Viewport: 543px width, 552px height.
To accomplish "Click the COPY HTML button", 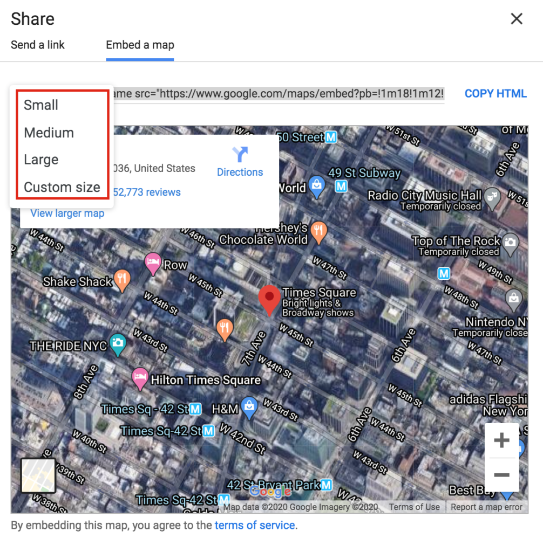I will point(496,93).
